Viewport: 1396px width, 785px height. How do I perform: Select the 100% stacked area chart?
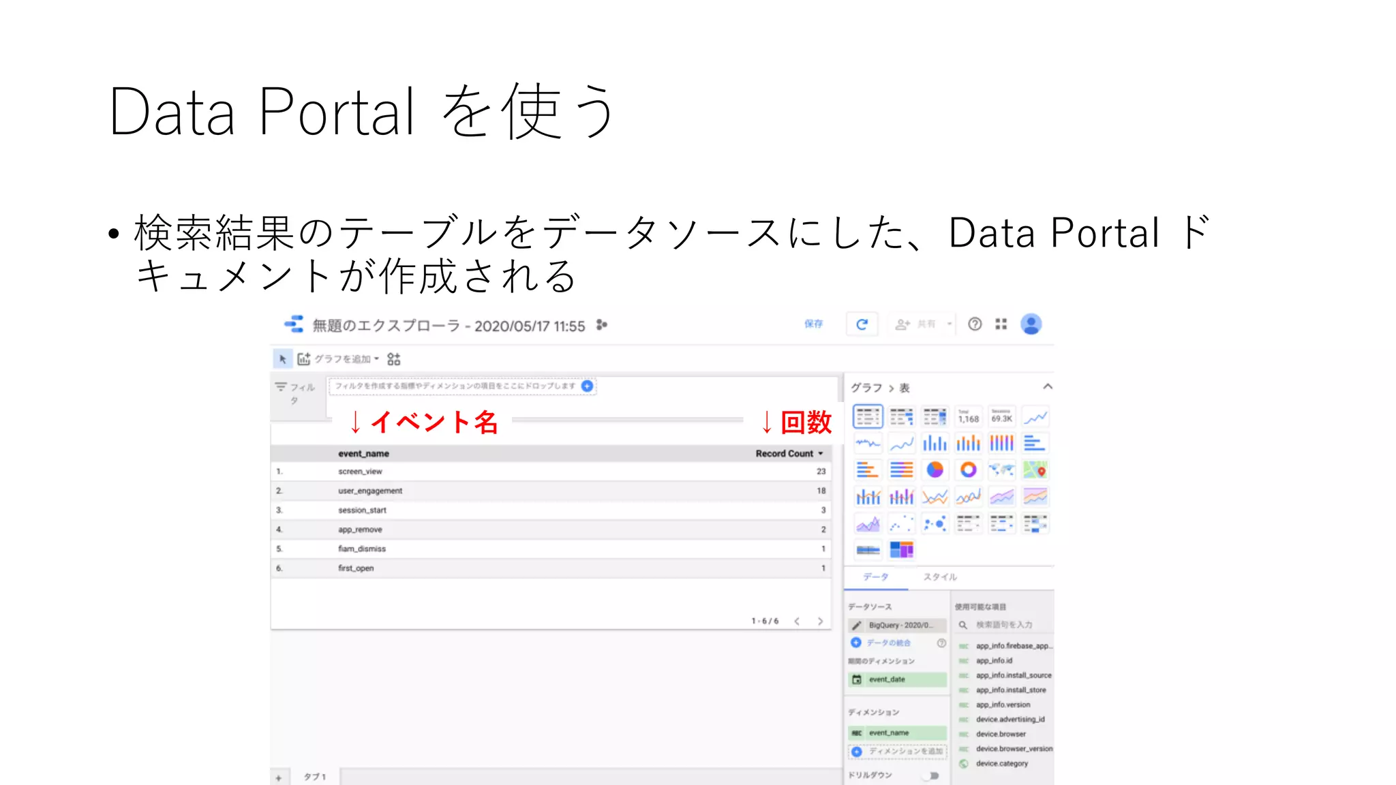(x=1035, y=497)
